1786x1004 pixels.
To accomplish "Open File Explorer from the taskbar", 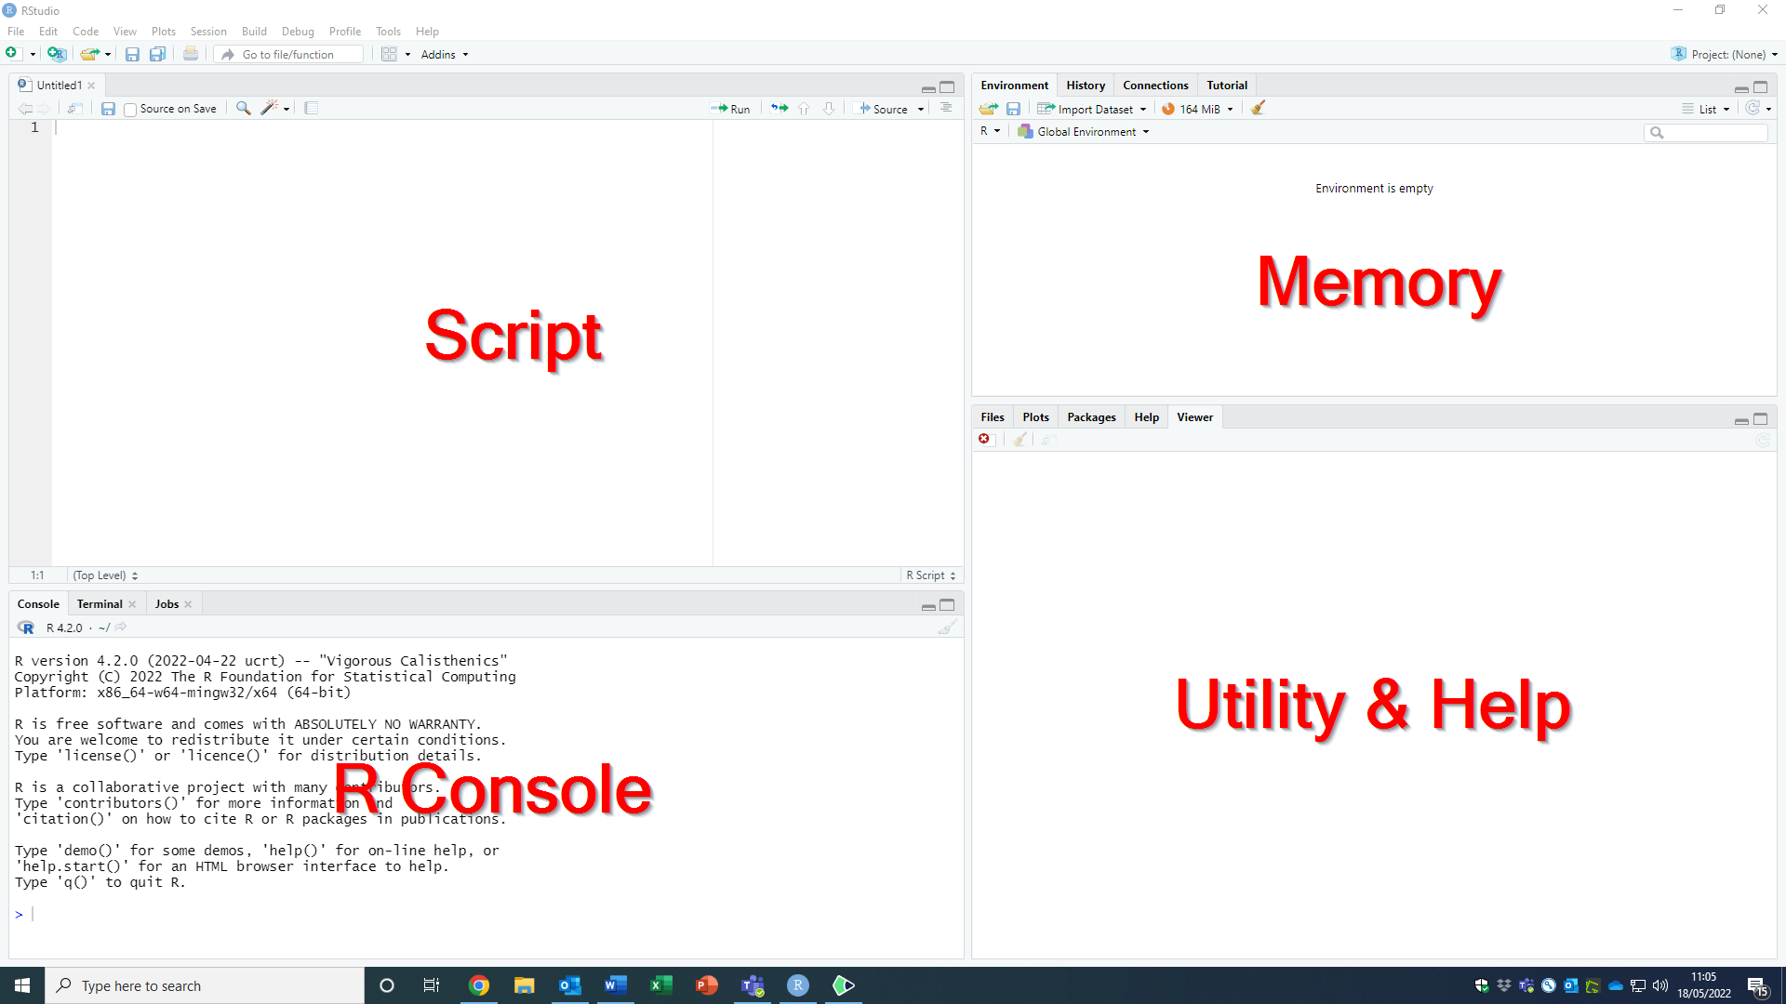I will coord(525,985).
